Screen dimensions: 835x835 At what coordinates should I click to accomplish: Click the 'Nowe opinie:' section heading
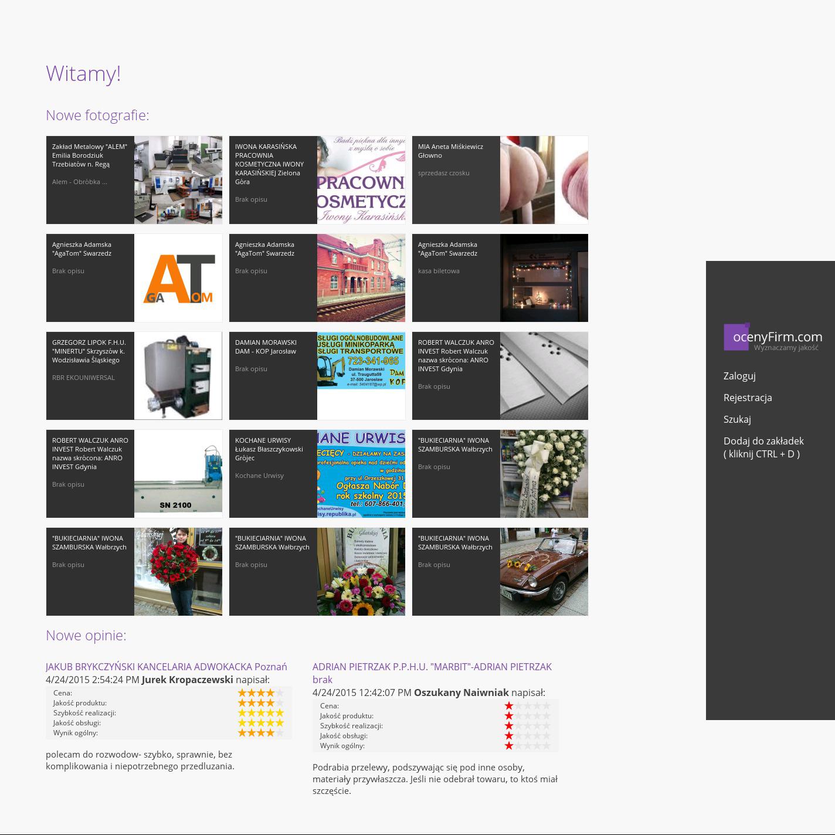(x=86, y=635)
